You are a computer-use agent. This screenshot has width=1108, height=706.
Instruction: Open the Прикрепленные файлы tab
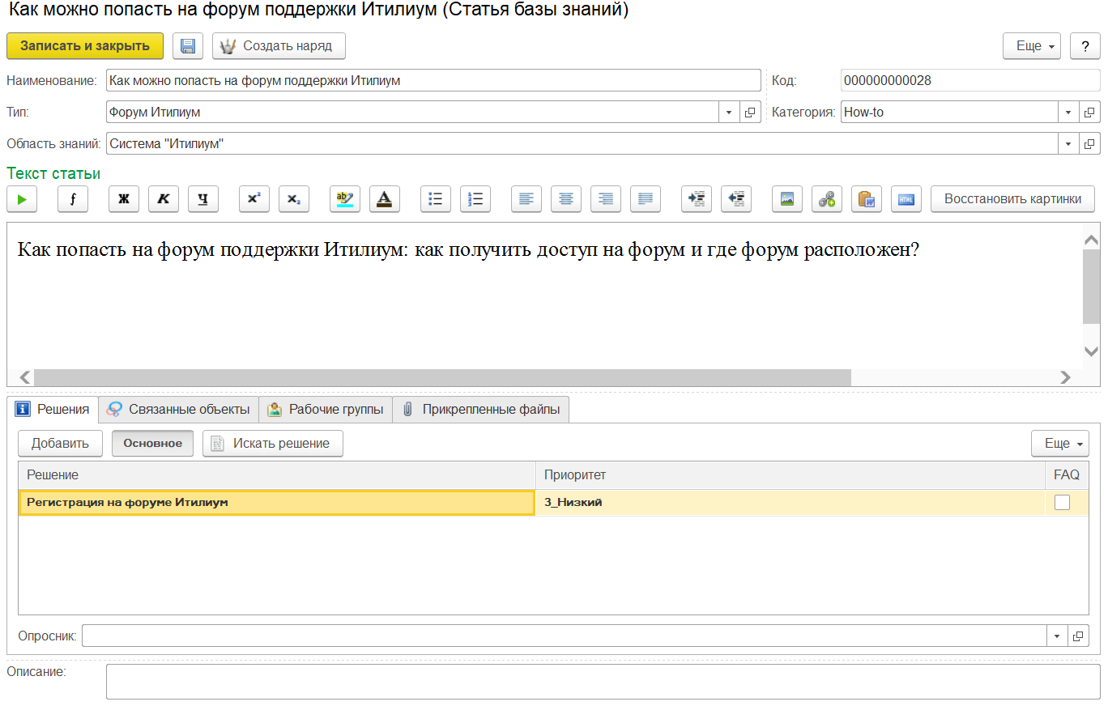[481, 410]
